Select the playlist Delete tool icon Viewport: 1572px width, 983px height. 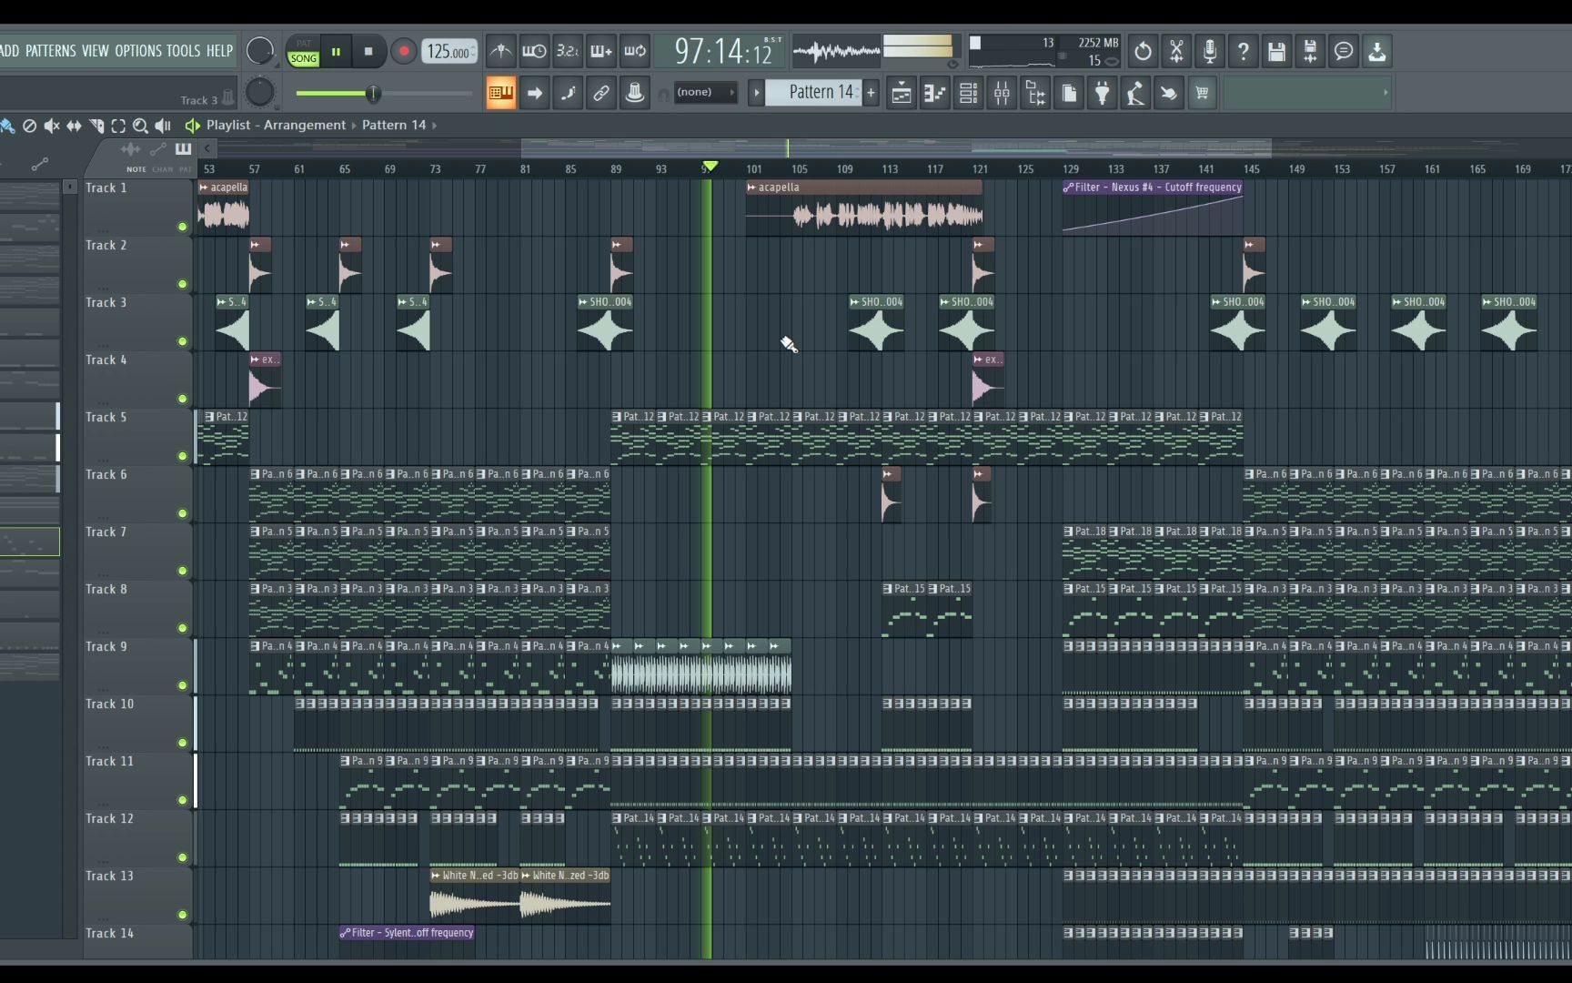pyautogui.click(x=29, y=126)
